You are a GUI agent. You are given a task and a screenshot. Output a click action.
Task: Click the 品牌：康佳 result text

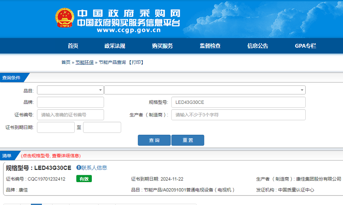pos(17,190)
